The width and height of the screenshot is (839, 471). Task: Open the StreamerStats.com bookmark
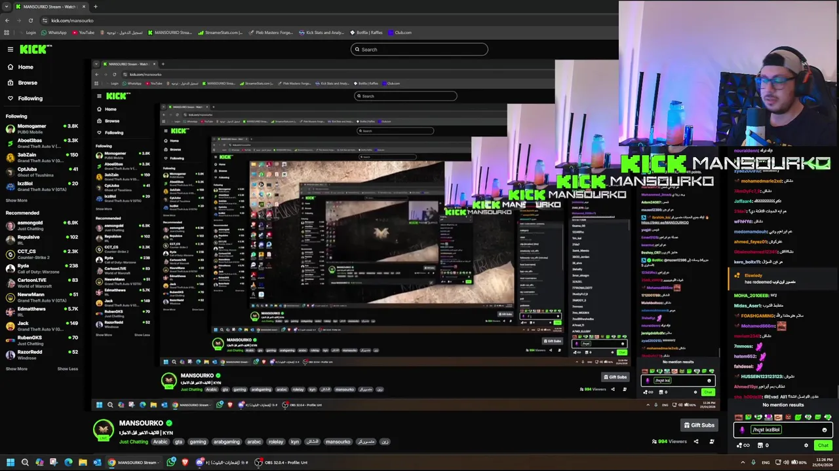pyautogui.click(x=221, y=32)
